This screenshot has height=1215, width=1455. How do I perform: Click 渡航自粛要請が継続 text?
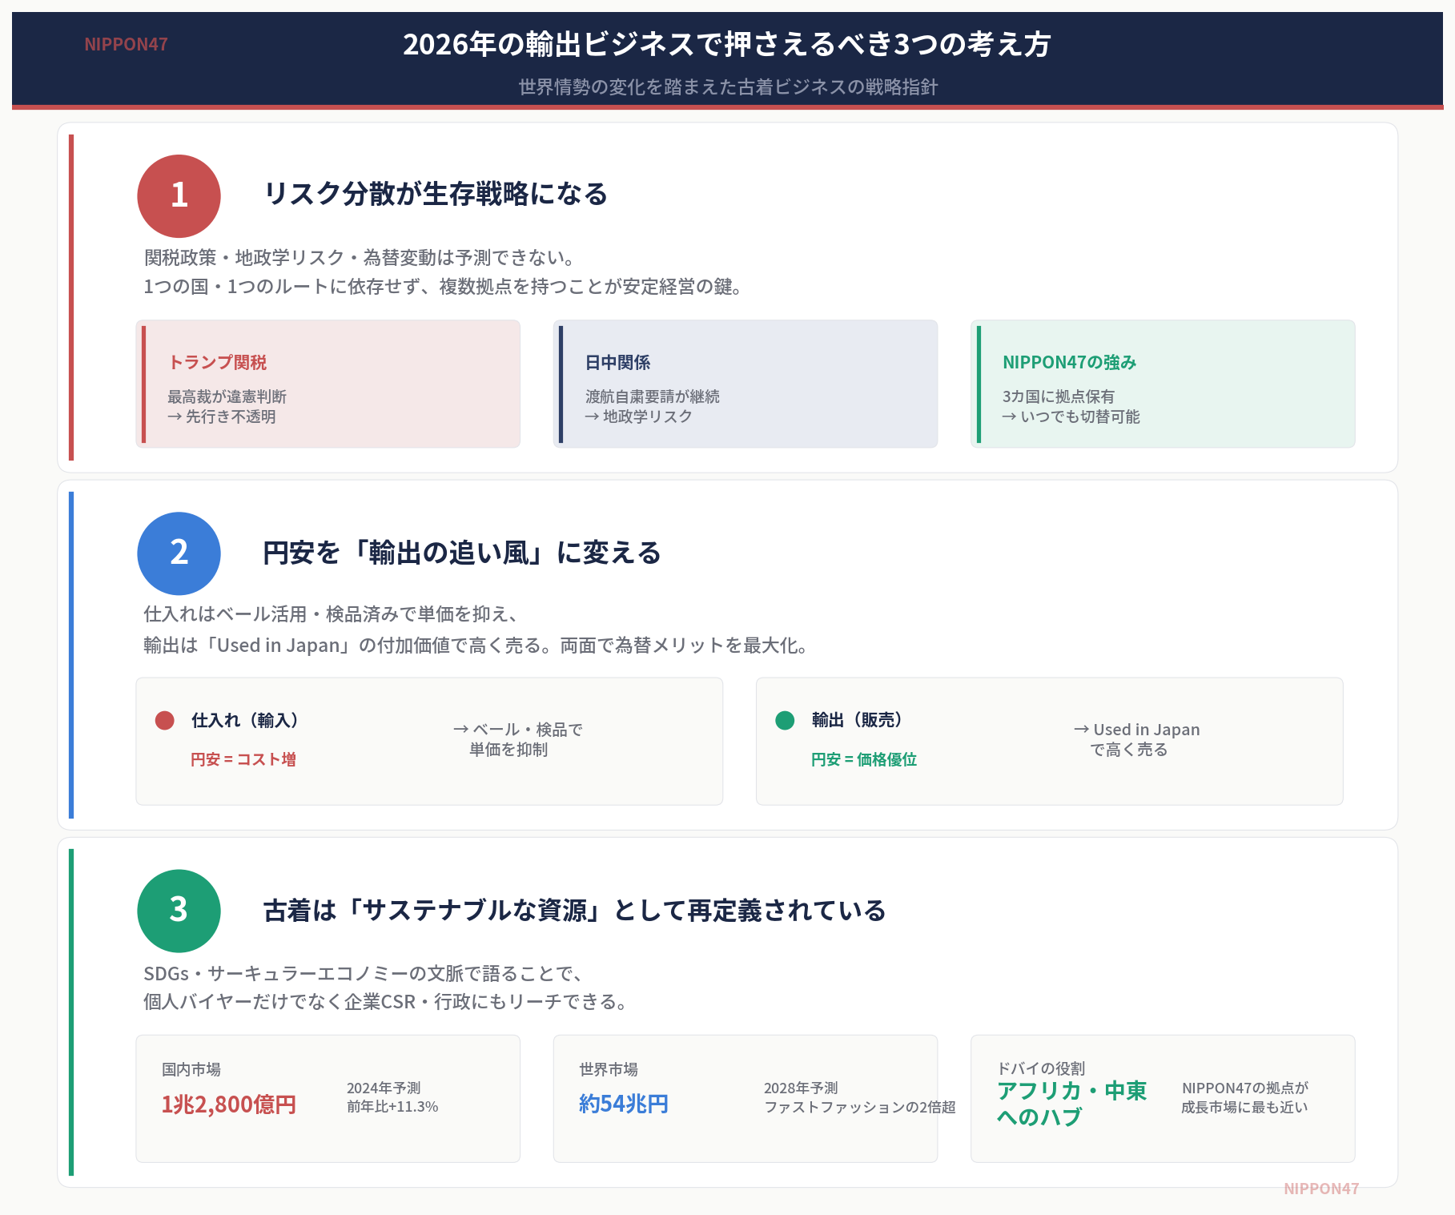(652, 396)
